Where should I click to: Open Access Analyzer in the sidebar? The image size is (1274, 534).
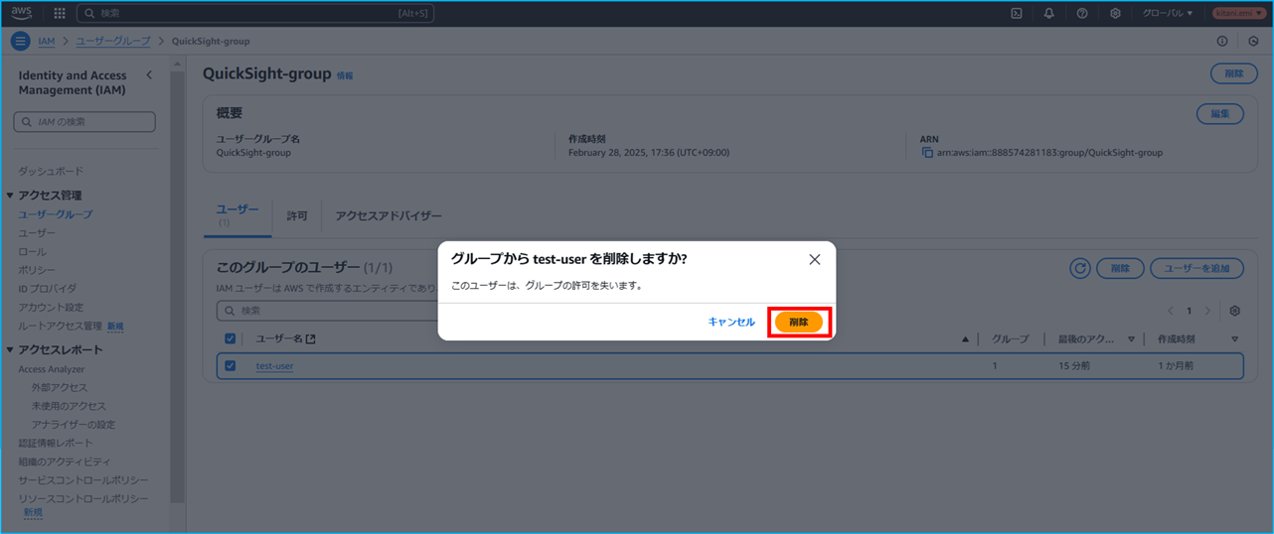[52, 369]
